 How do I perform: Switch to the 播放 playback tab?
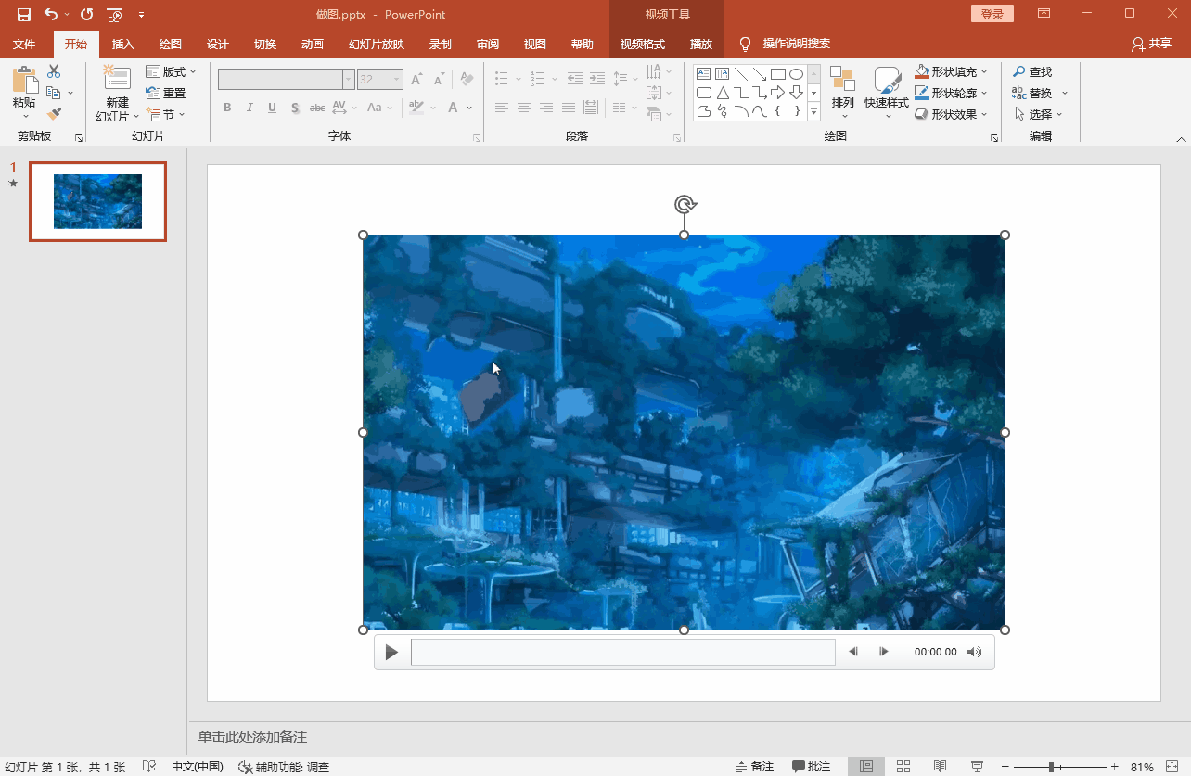pos(701,44)
